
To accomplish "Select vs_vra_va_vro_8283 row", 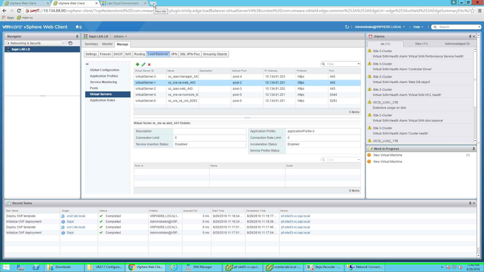I will pos(247,101).
